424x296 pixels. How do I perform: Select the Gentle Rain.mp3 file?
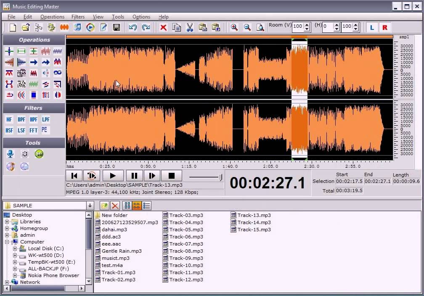(x=121, y=251)
